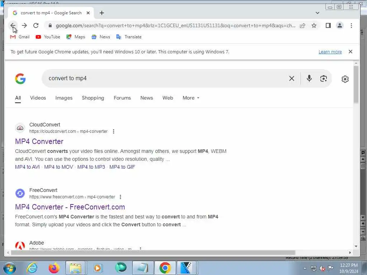The height and width of the screenshot is (275, 367).
Task: Open the Translate bookmark
Action: click(129, 37)
